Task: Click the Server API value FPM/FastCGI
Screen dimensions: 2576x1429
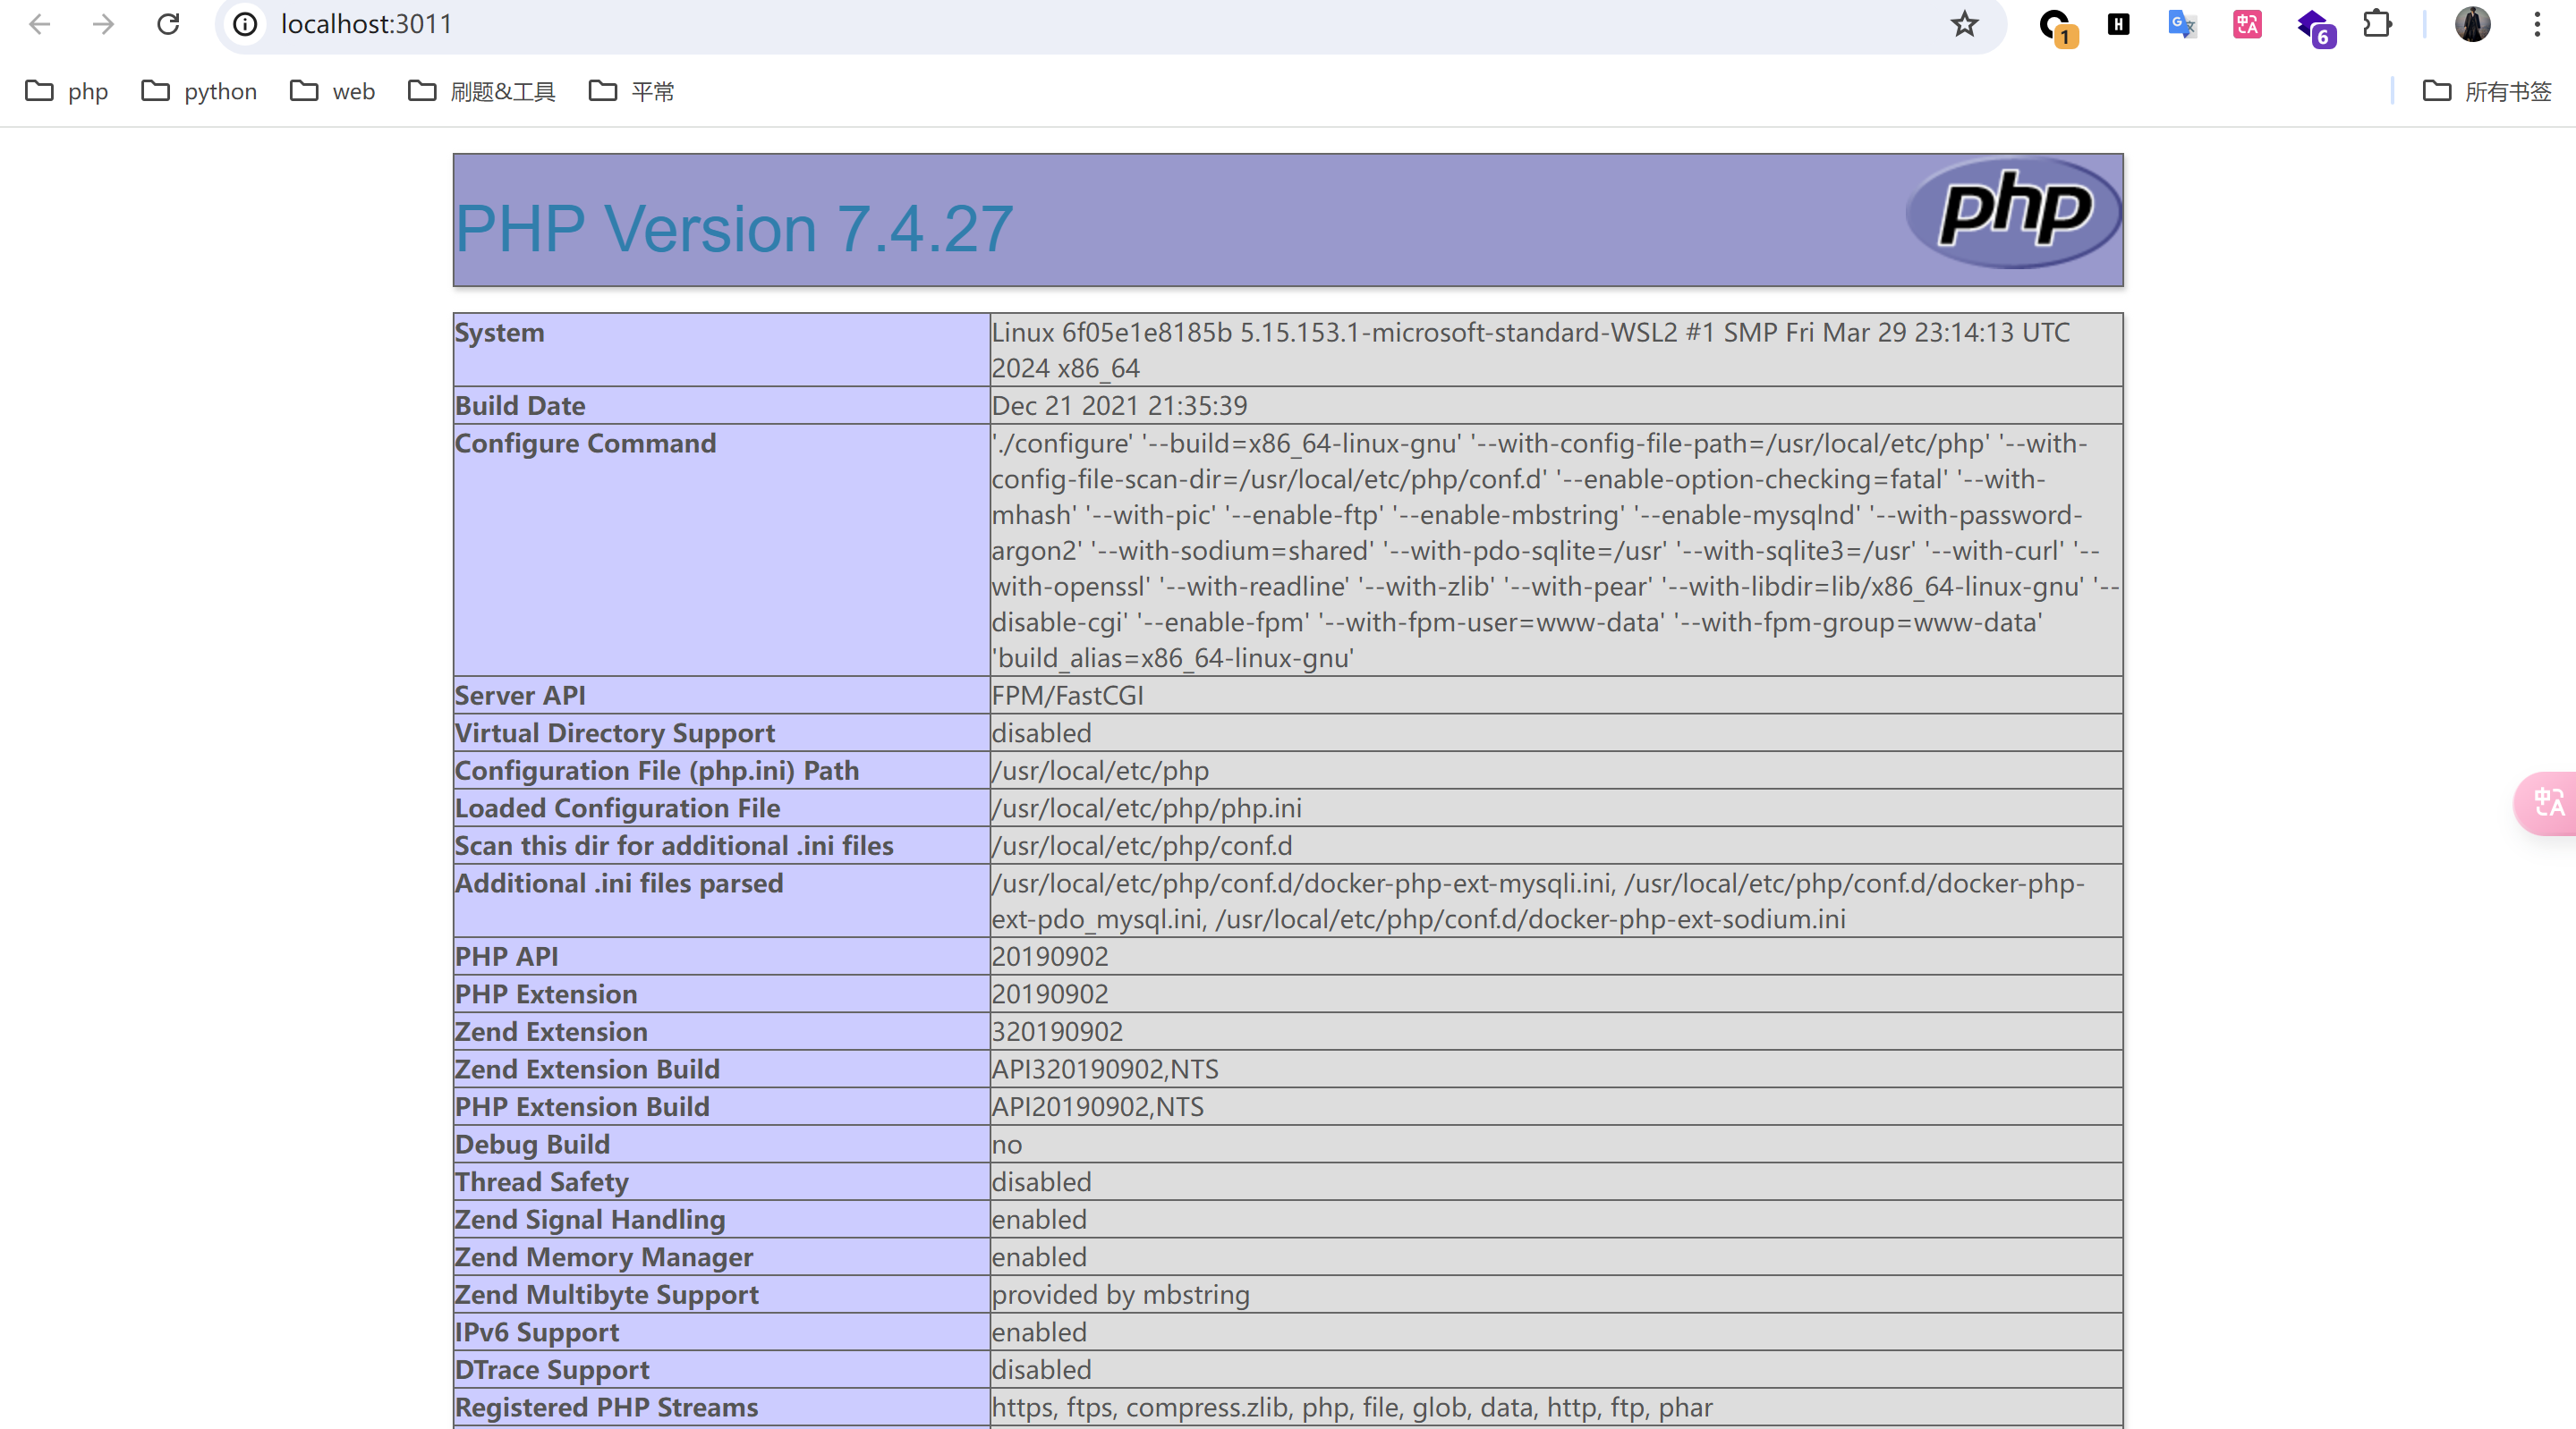Action: point(1067,696)
